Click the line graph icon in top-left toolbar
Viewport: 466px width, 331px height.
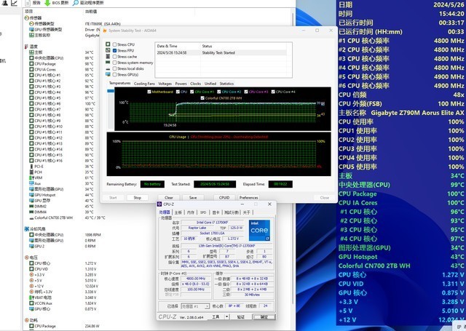pos(15,3)
